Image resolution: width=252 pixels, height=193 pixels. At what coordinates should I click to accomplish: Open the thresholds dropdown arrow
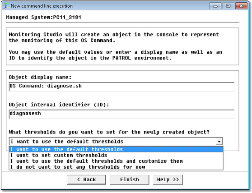coord(219,142)
